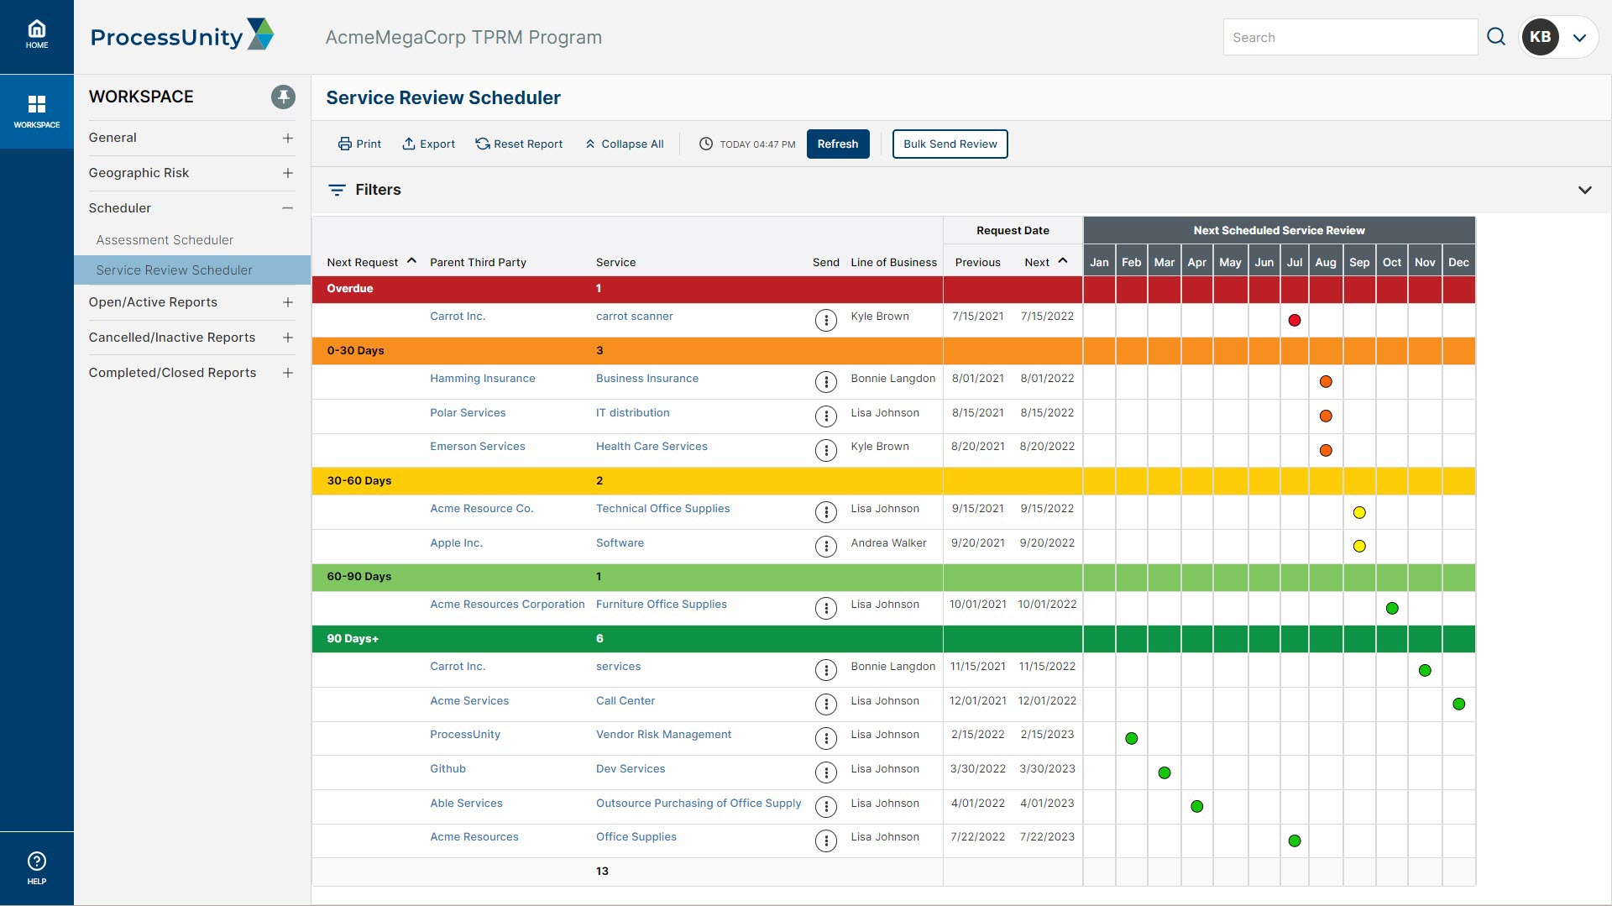
Task: Open Able Services link
Action: pos(466,804)
